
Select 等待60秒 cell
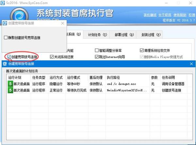73,84
